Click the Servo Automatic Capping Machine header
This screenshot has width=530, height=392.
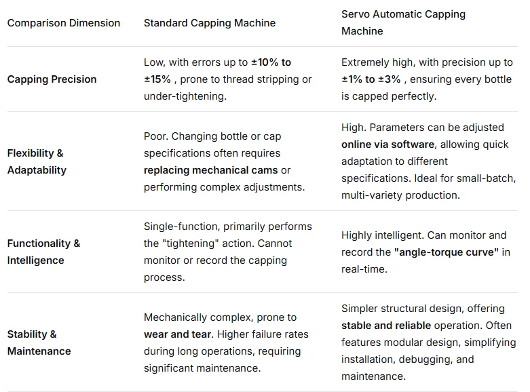click(403, 22)
